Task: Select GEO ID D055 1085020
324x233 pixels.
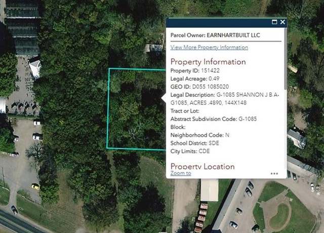Action: (199, 87)
